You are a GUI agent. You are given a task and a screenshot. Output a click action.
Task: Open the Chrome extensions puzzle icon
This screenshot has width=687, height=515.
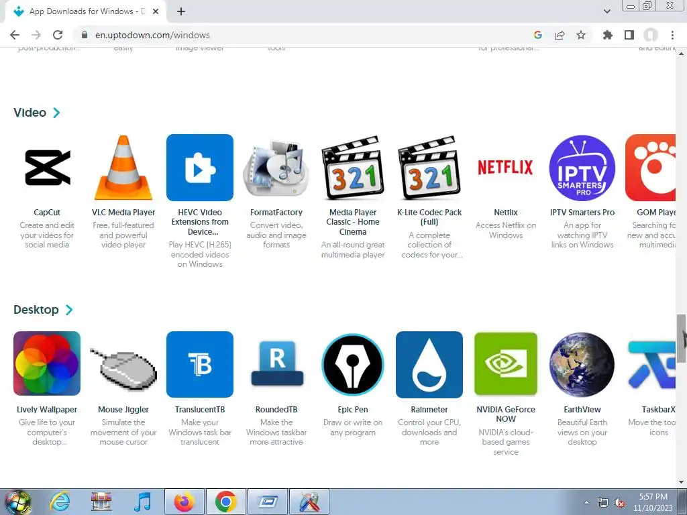(x=608, y=35)
